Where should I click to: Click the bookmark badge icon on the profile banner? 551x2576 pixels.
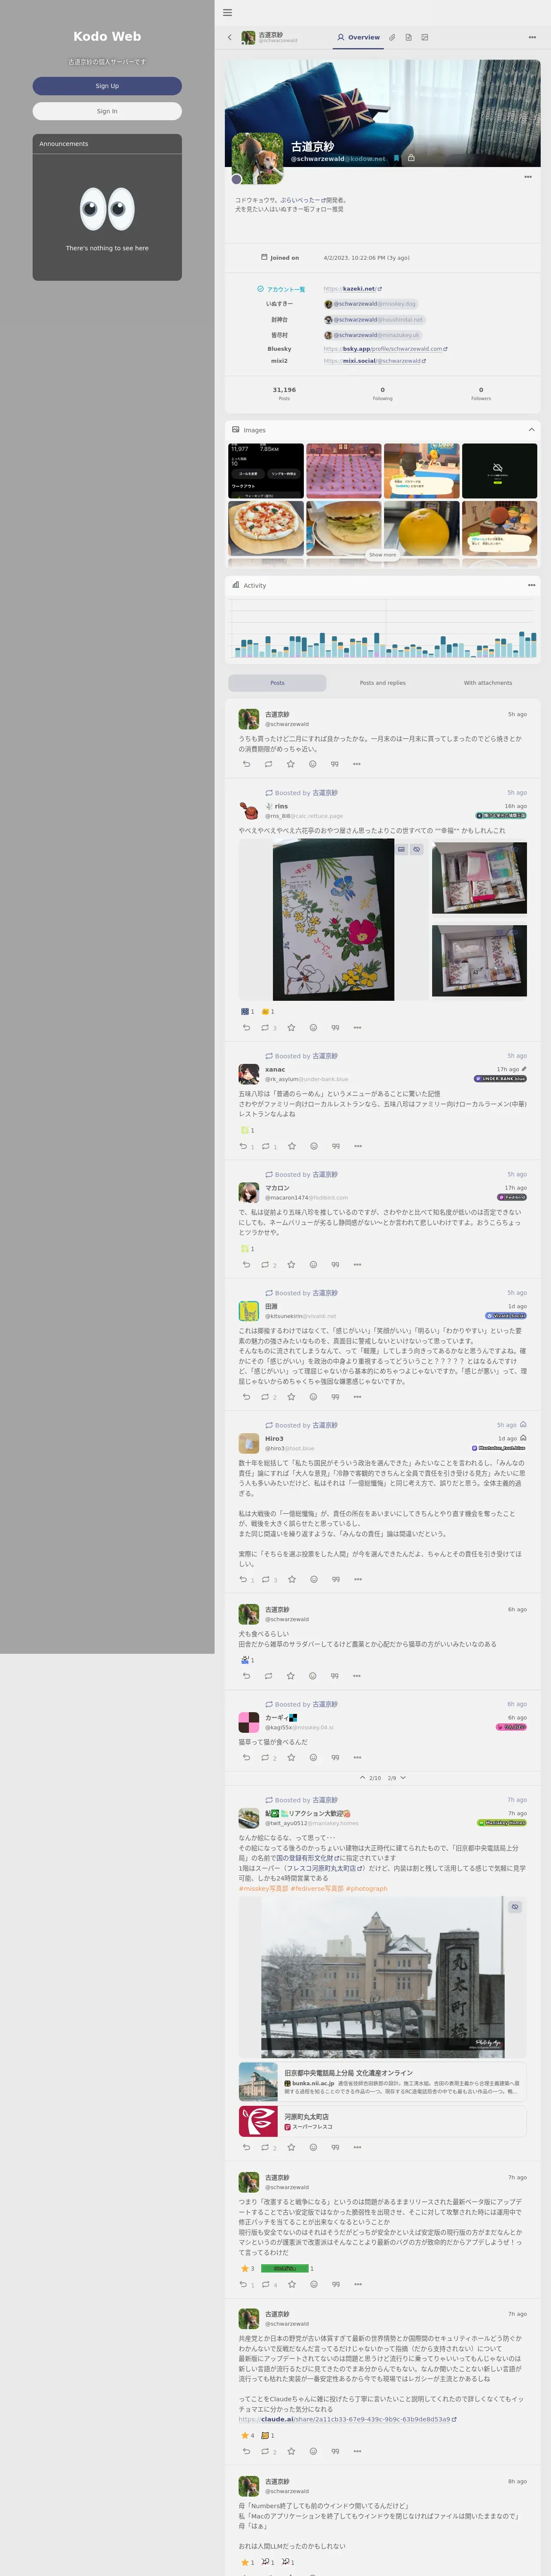point(397,158)
